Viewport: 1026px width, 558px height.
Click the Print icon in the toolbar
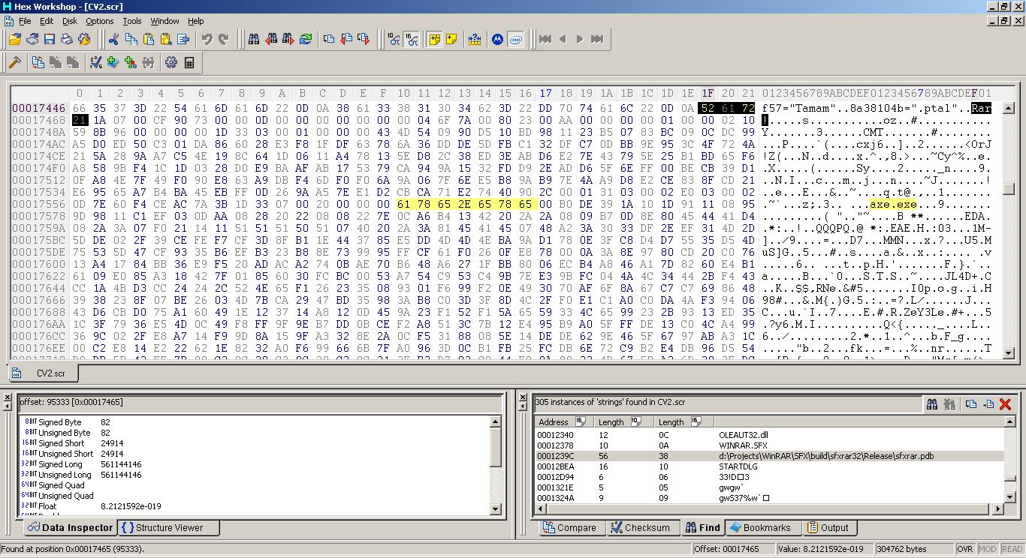tap(67, 39)
